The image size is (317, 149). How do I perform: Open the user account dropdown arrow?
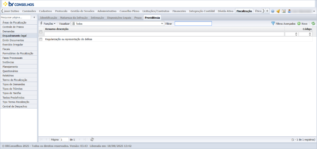click(x=314, y=11)
